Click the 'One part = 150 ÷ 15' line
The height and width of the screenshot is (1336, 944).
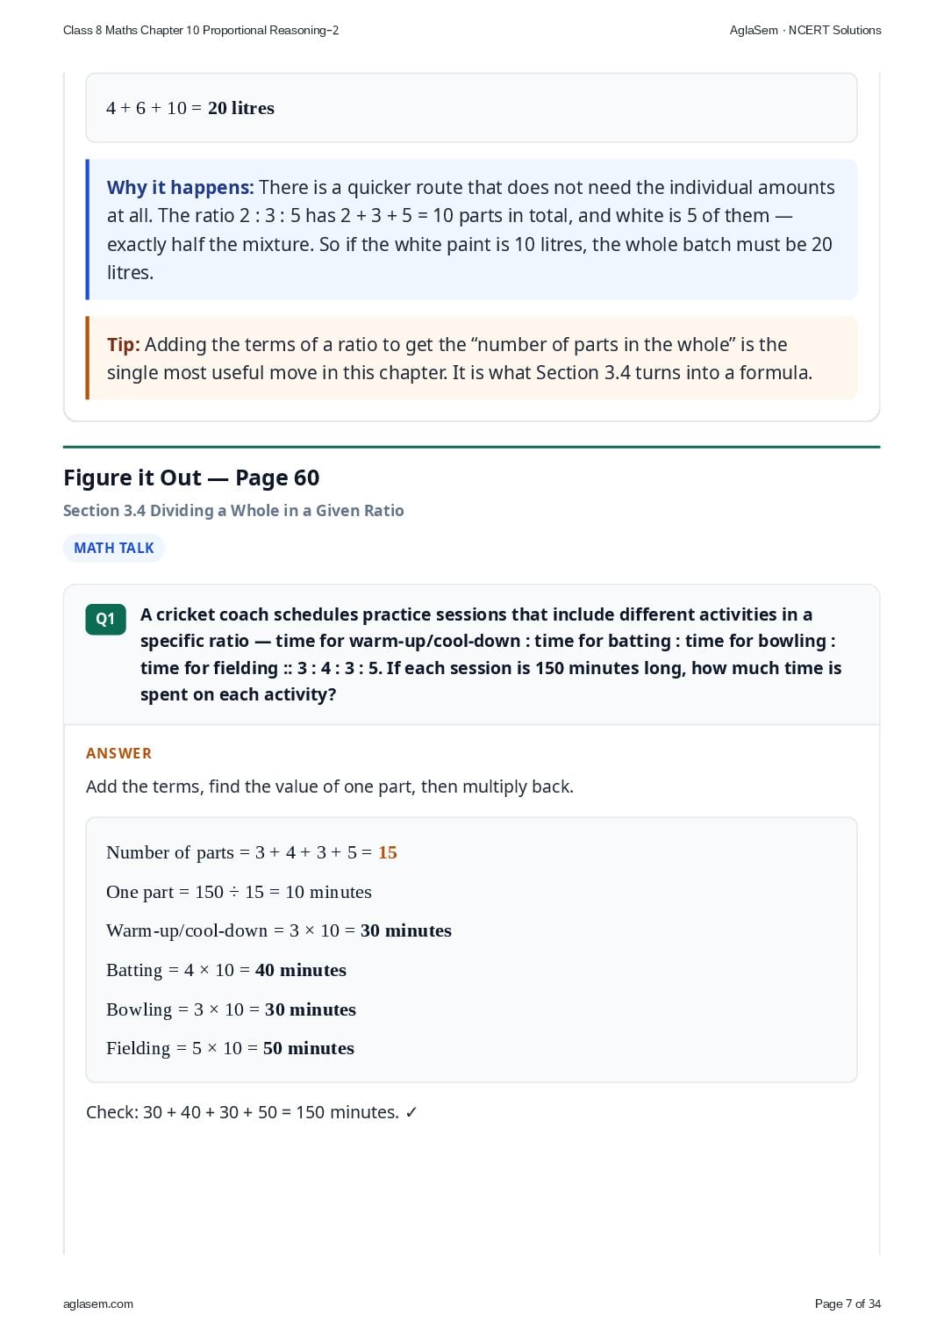point(239,892)
